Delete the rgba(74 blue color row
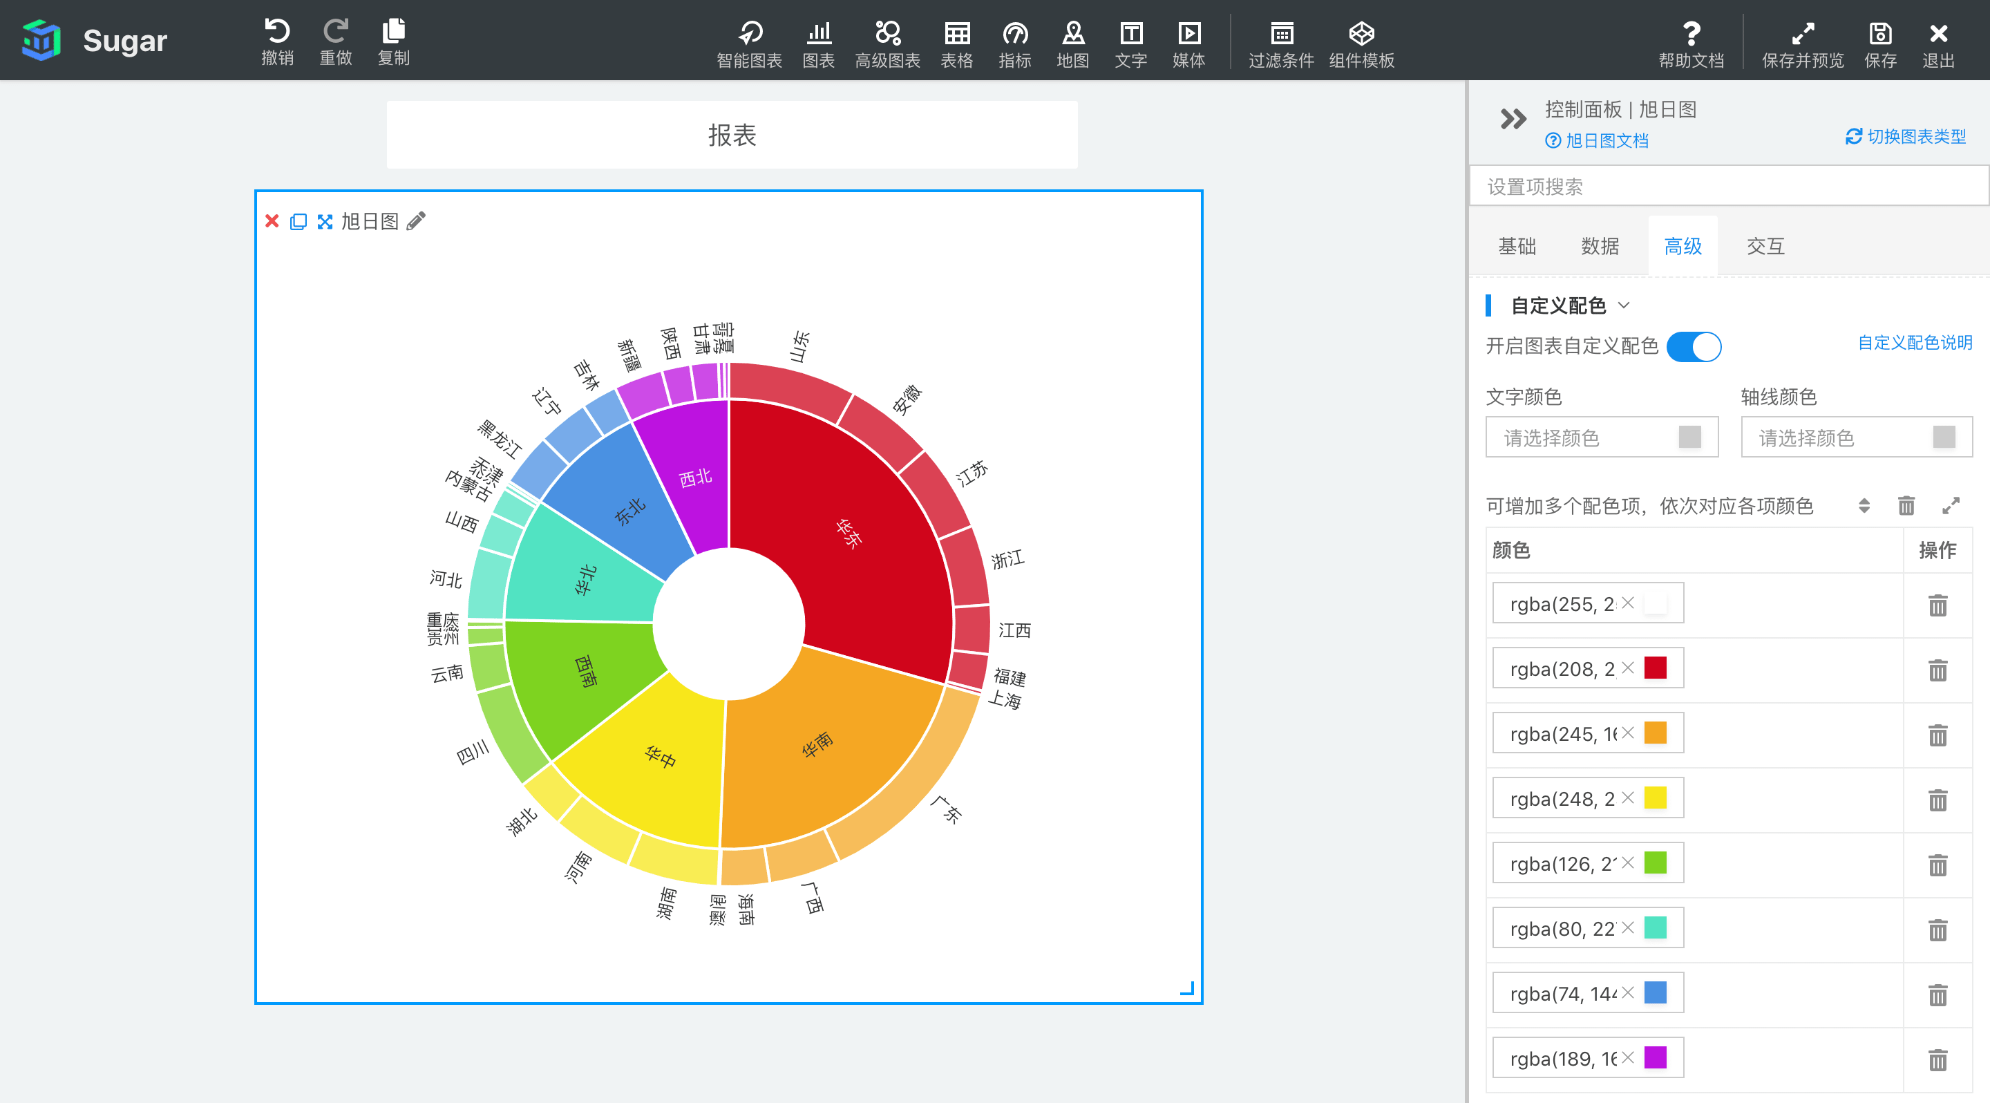This screenshot has height=1103, width=1990. click(x=1937, y=994)
